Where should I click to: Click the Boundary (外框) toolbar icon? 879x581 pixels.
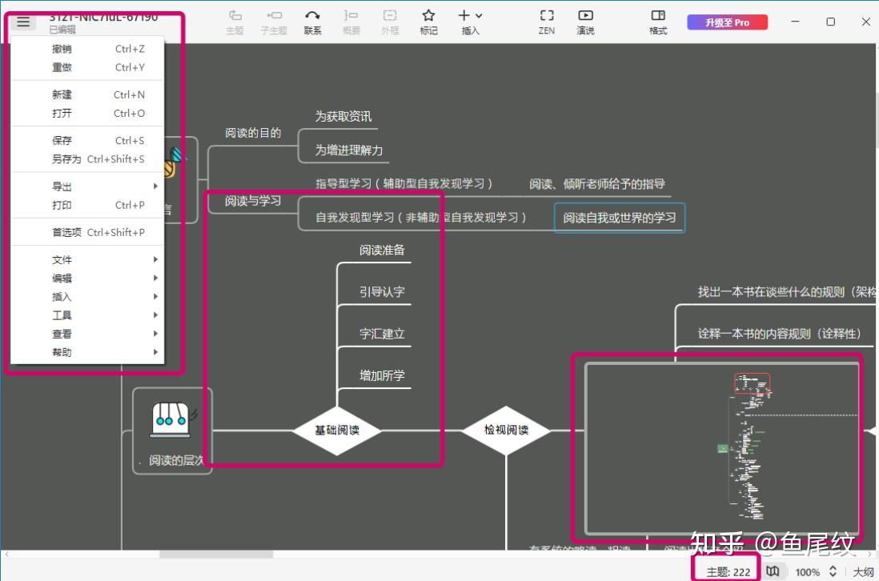(390, 22)
